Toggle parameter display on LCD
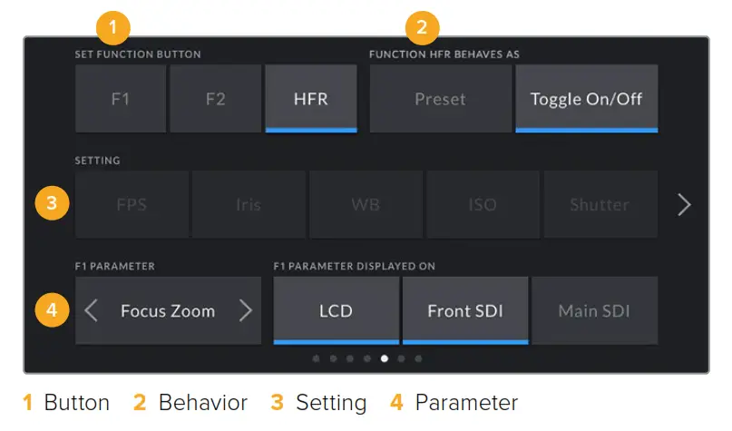 pyautogui.click(x=337, y=311)
